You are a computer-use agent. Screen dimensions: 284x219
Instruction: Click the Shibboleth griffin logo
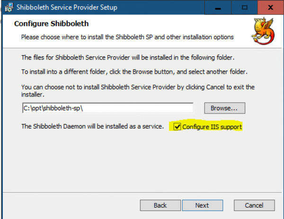(263, 31)
